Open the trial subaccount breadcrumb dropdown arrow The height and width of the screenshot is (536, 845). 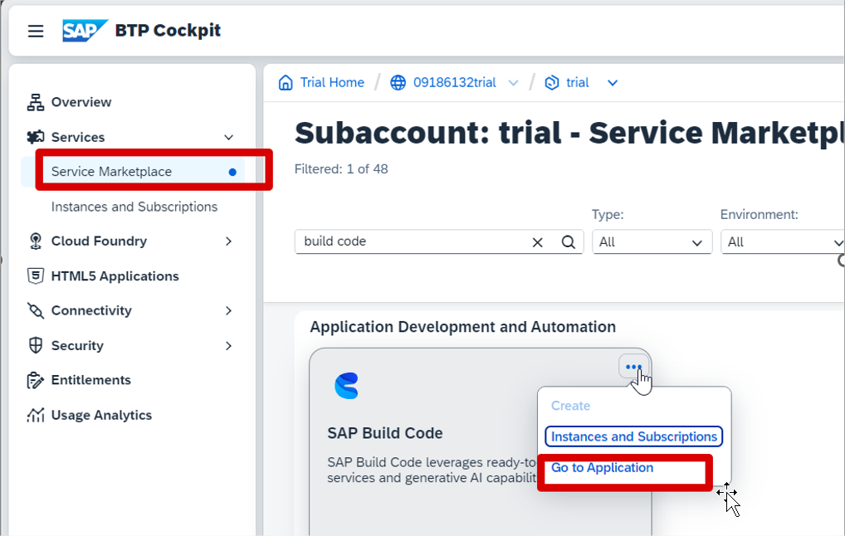pos(613,83)
